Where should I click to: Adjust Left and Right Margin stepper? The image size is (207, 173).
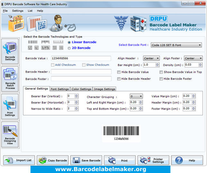(x=141, y=102)
